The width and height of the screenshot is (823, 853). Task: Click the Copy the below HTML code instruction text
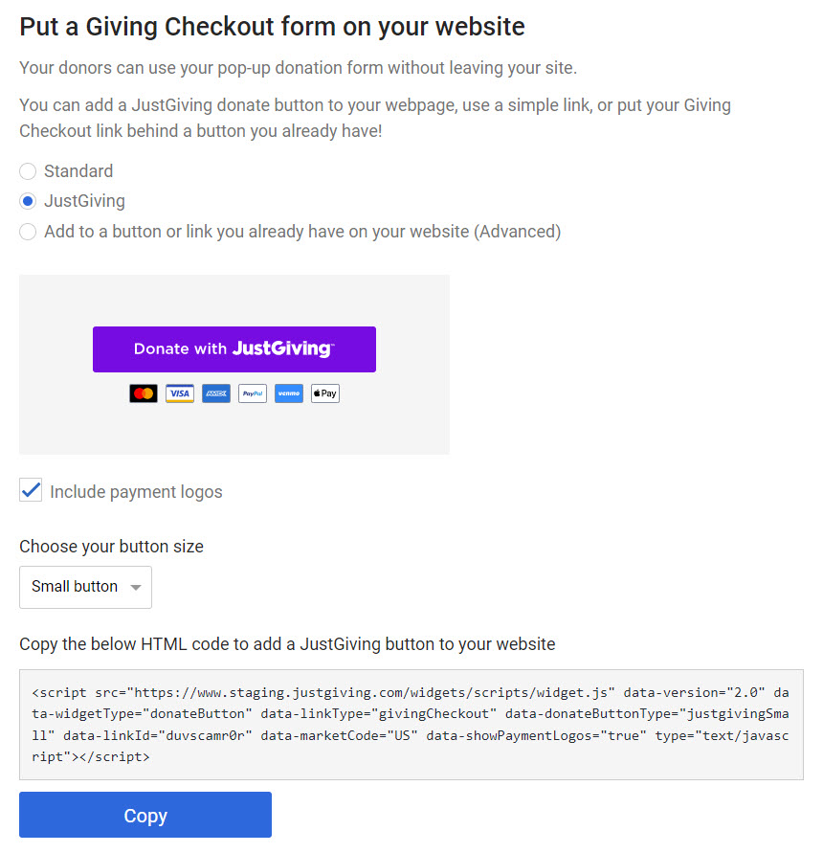point(287,643)
